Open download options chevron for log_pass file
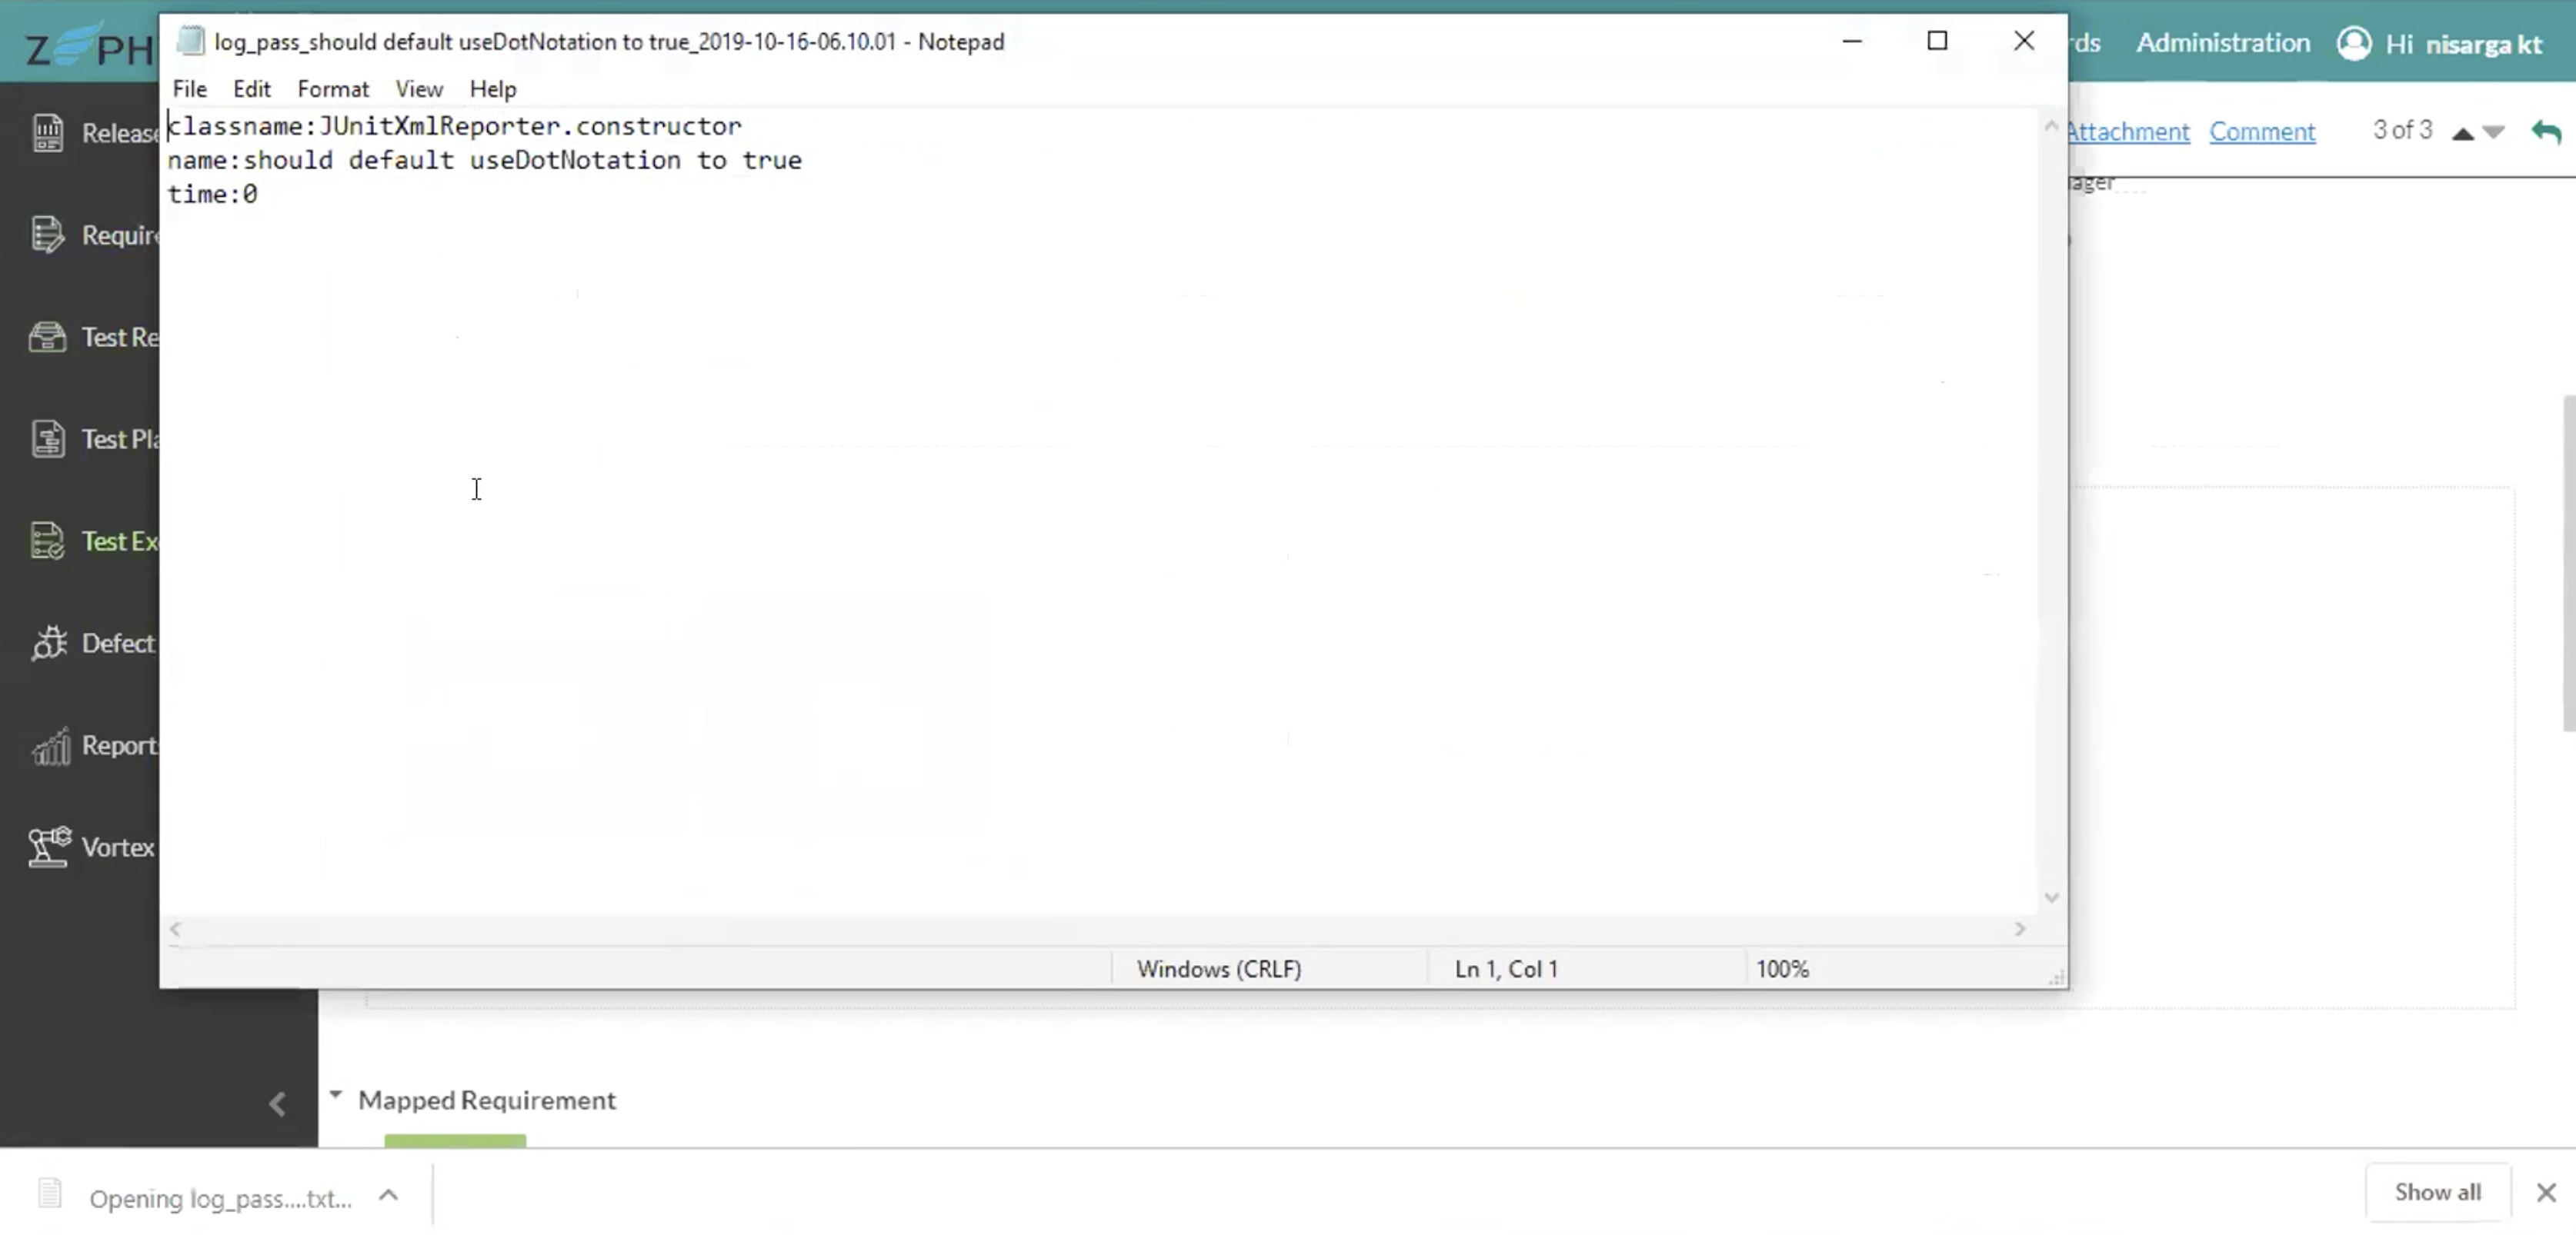This screenshot has width=2576, height=1235. [389, 1195]
